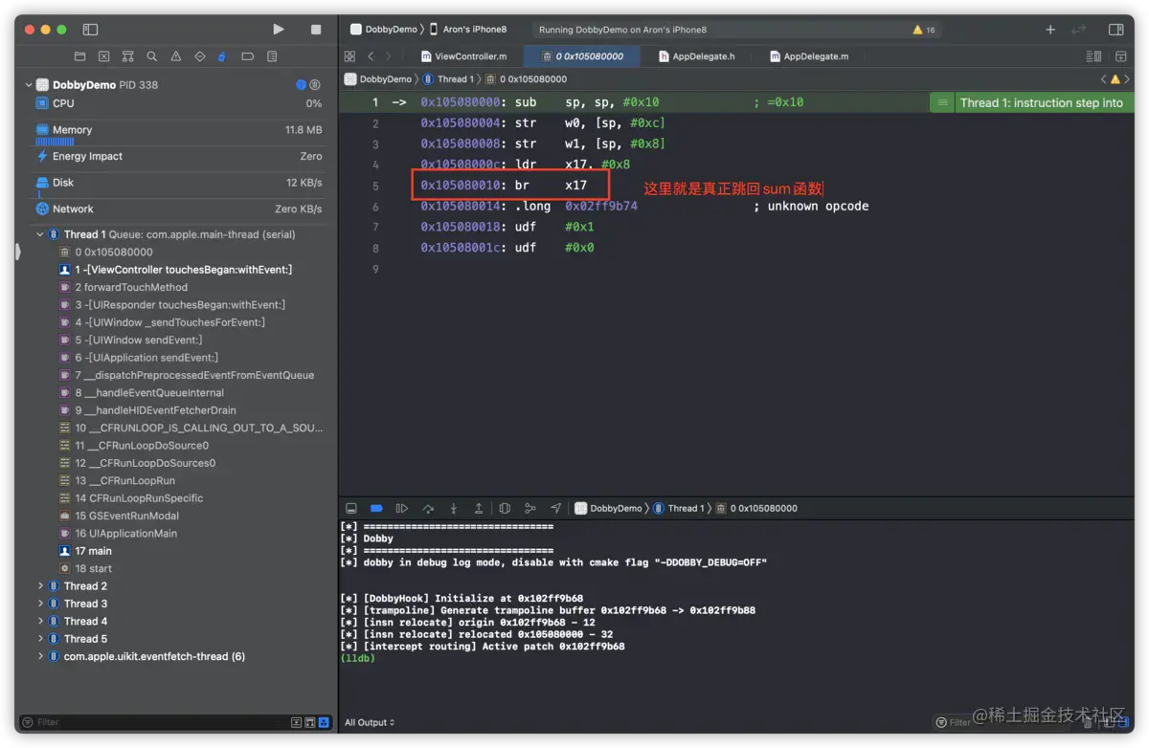Jump to previous issue arrow
This screenshot has width=1149, height=748.
pos(1103,79)
